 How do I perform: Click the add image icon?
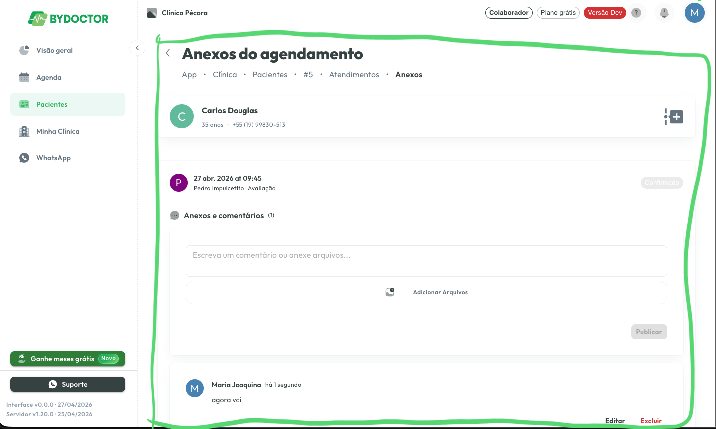[390, 292]
